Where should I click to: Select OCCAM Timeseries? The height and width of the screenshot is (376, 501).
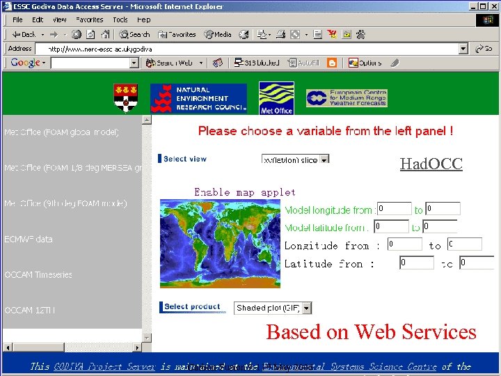[38, 274]
